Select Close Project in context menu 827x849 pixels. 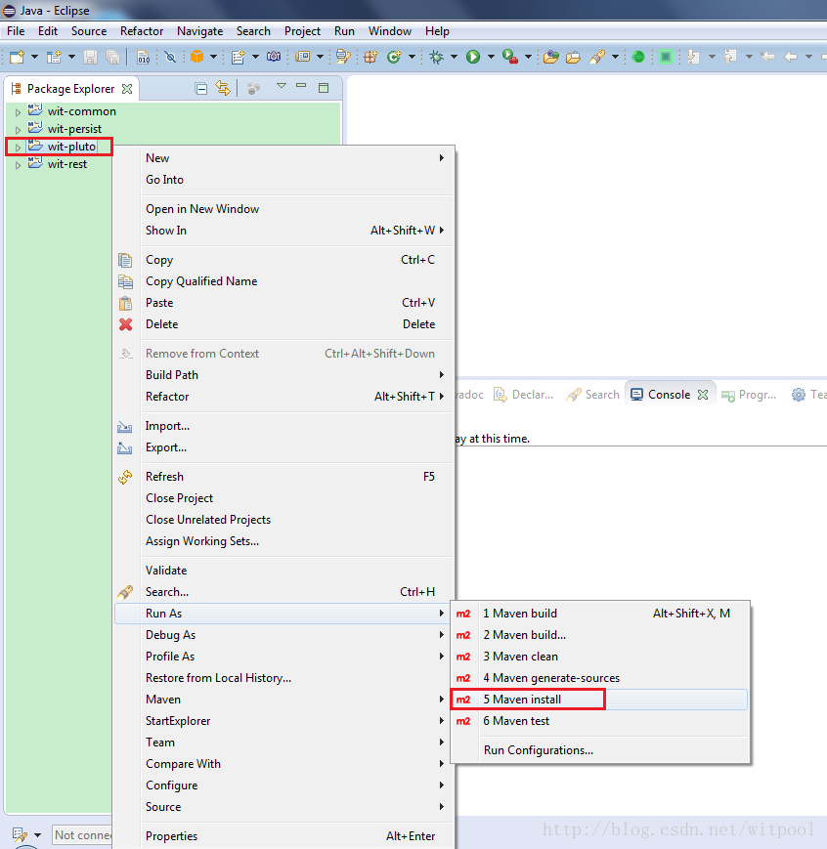[283, 498]
